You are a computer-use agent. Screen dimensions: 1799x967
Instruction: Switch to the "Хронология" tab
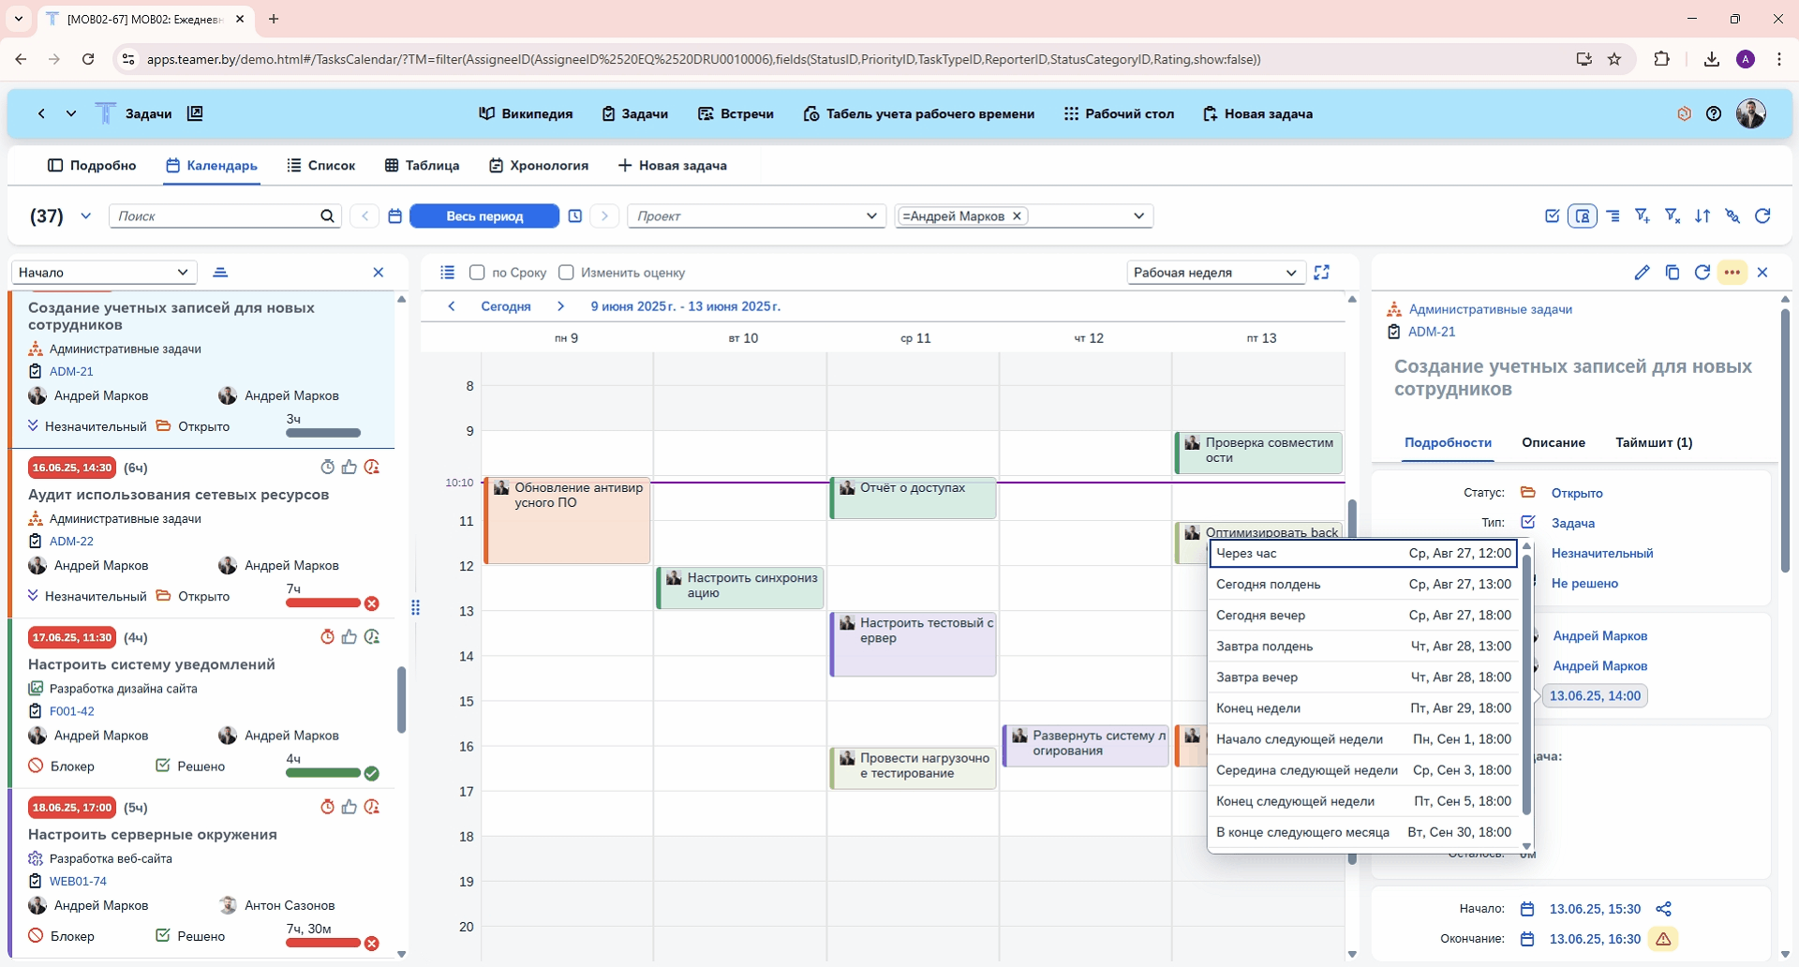click(539, 166)
